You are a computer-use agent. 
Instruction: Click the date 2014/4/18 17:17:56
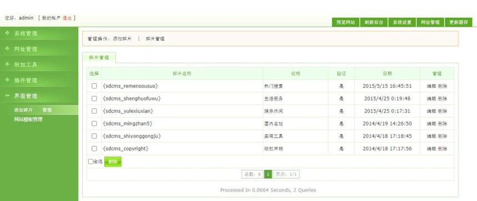pyautogui.click(x=387, y=149)
